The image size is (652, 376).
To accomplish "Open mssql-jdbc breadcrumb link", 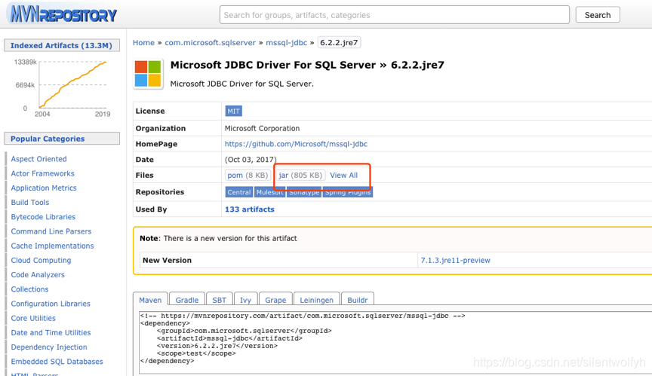I will tap(287, 42).
